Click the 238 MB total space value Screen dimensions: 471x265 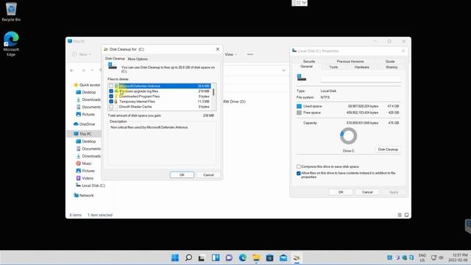pyautogui.click(x=208, y=116)
